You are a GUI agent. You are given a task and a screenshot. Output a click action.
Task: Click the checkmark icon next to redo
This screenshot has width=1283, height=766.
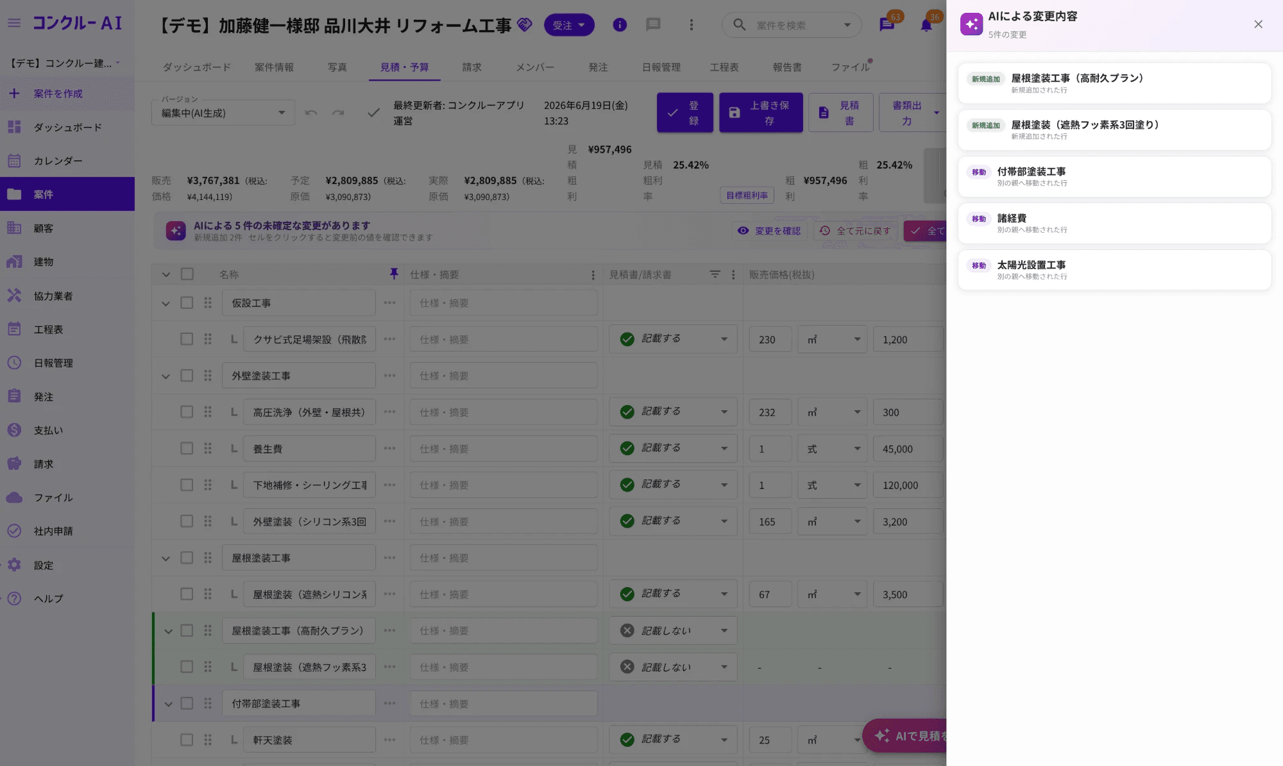pyautogui.click(x=373, y=113)
